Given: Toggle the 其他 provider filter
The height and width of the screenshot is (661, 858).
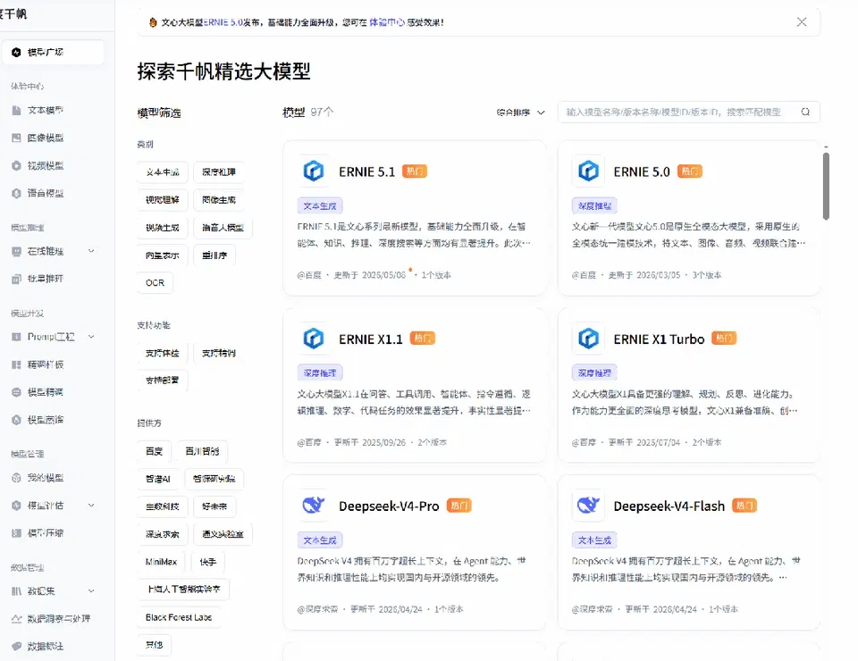Looking at the screenshot, I should click(x=155, y=645).
